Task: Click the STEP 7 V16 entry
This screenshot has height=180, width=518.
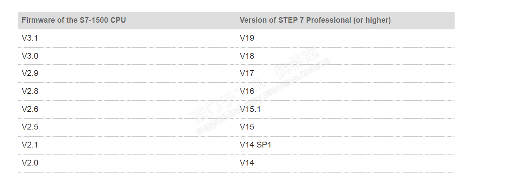Action: (x=247, y=91)
